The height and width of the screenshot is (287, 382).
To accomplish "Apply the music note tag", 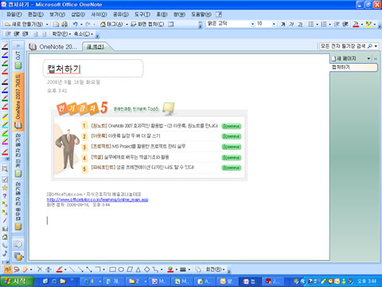I will point(5,254).
